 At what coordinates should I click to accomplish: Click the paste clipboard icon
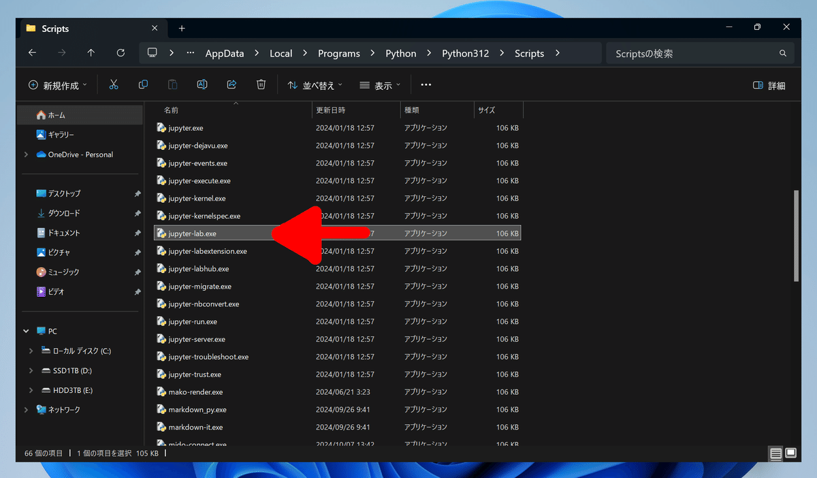click(173, 84)
